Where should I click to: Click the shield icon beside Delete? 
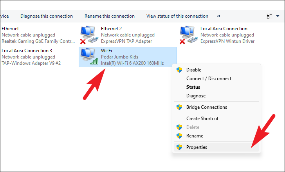[179, 127]
